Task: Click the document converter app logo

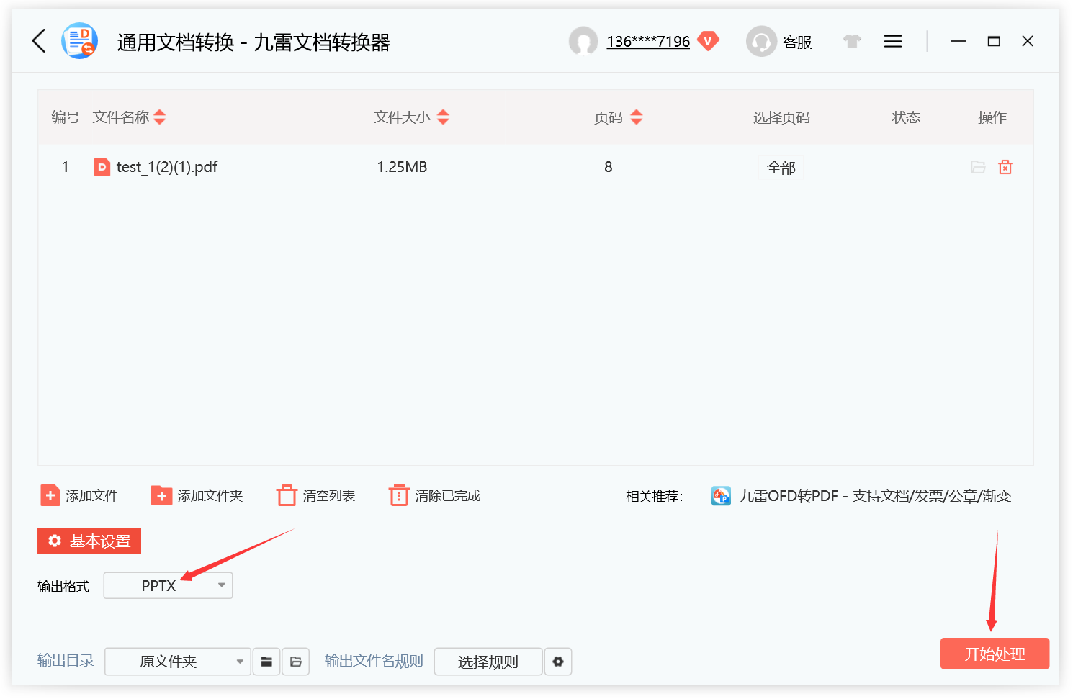Action: click(x=79, y=41)
